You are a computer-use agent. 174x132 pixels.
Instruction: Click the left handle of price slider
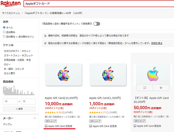(x=3, y=95)
